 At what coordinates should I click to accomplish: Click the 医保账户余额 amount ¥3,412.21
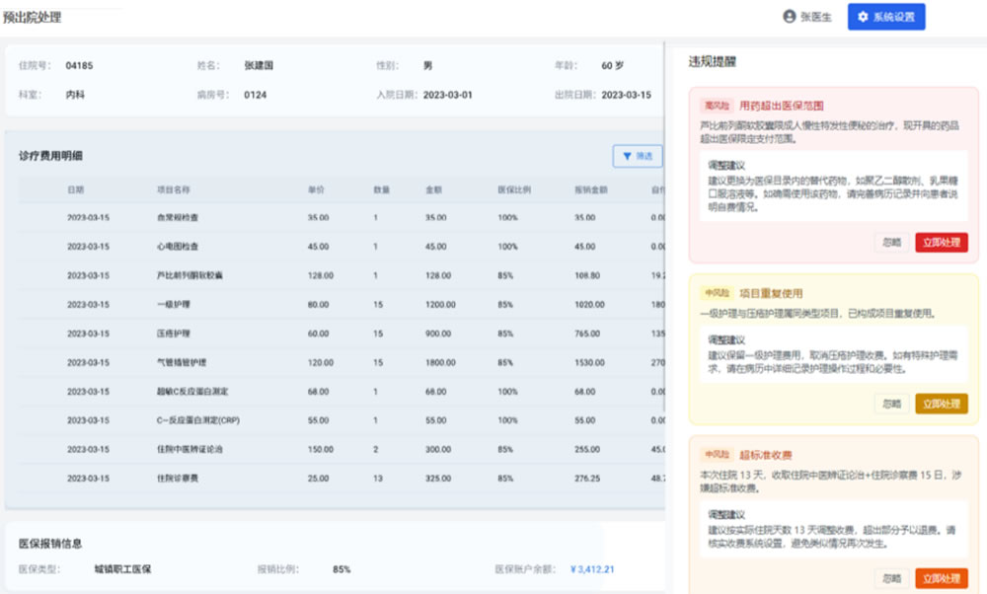[x=592, y=569]
